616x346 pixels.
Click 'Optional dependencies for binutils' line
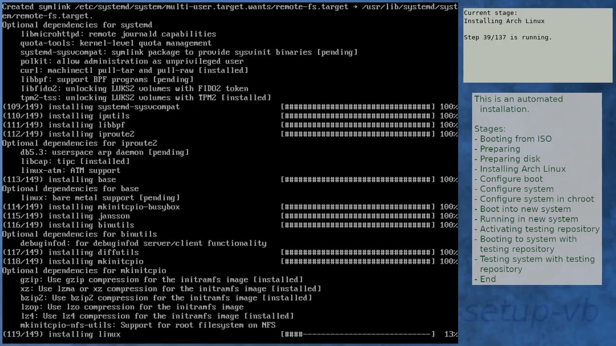79,234
